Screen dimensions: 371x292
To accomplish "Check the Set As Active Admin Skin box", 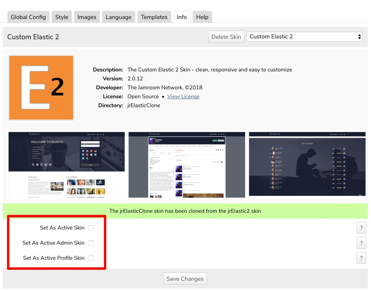I will click(91, 243).
